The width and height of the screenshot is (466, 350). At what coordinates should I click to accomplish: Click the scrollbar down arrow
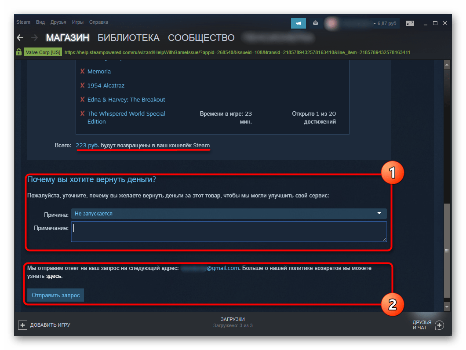pyautogui.click(x=447, y=306)
